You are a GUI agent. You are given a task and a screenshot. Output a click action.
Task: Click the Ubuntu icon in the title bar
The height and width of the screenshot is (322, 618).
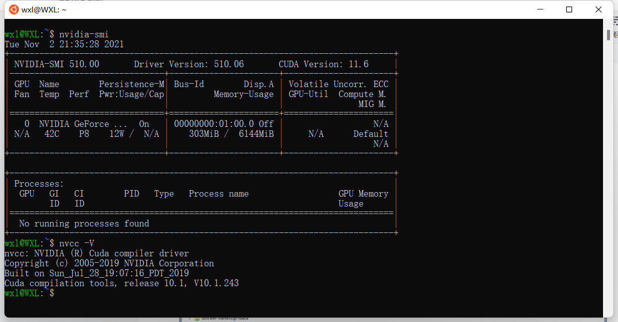13,9
